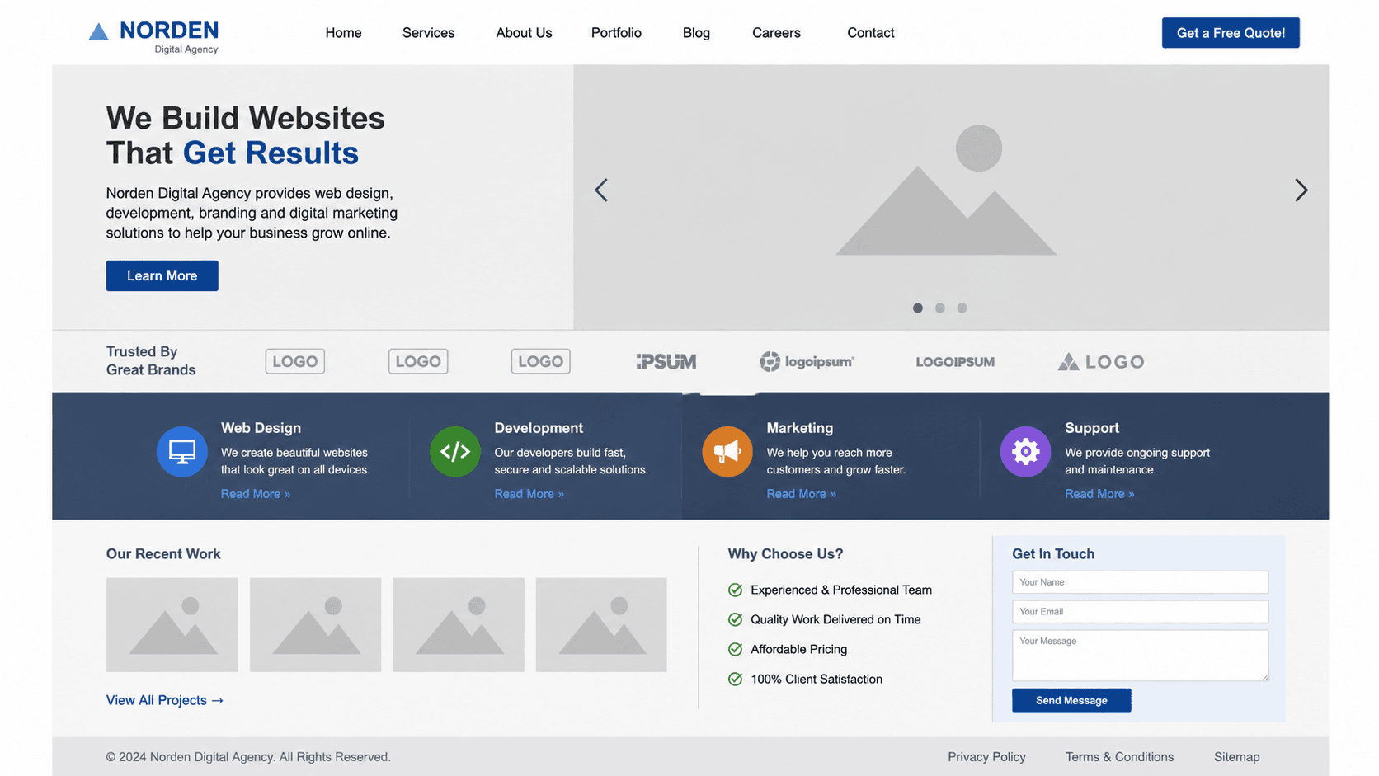Click the Get a Free Quote! button
This screenshot has height=776, width=1379.
tap(1231, 33)
